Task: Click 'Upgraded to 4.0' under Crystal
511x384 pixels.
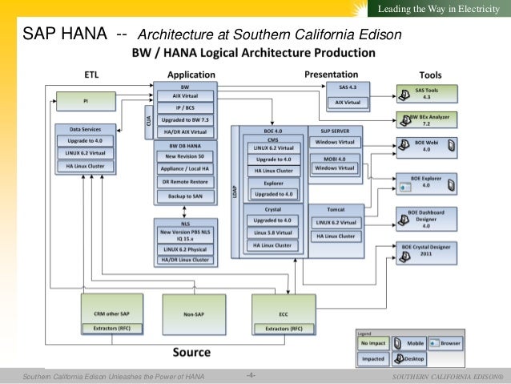Action: coord(272,220)
